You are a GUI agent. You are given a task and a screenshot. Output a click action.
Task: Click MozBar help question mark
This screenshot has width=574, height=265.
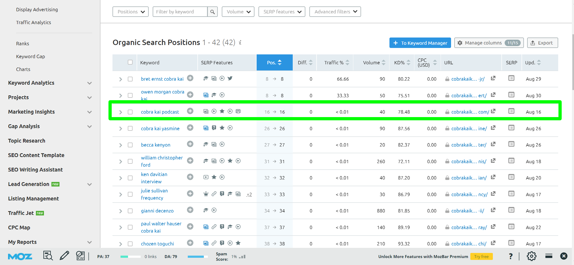point(511,256)
